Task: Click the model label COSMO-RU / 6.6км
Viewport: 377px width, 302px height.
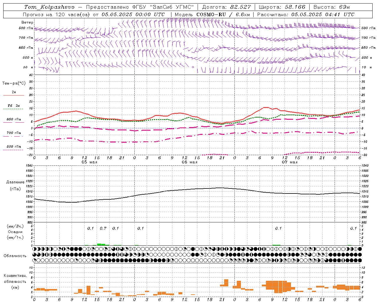Action: [223, 14]
